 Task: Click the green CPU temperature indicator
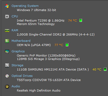pos(81,20)
